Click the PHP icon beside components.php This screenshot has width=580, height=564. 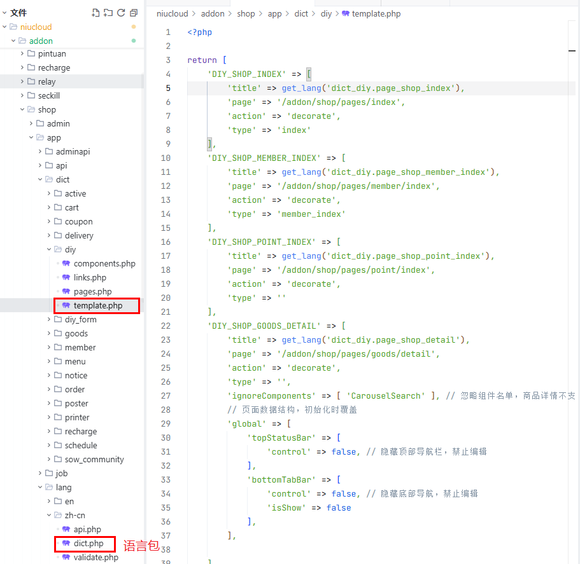pos(66,263)
